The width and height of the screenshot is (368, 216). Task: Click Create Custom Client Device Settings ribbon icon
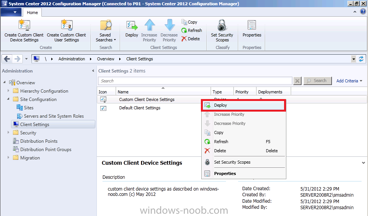coord(24,25)
